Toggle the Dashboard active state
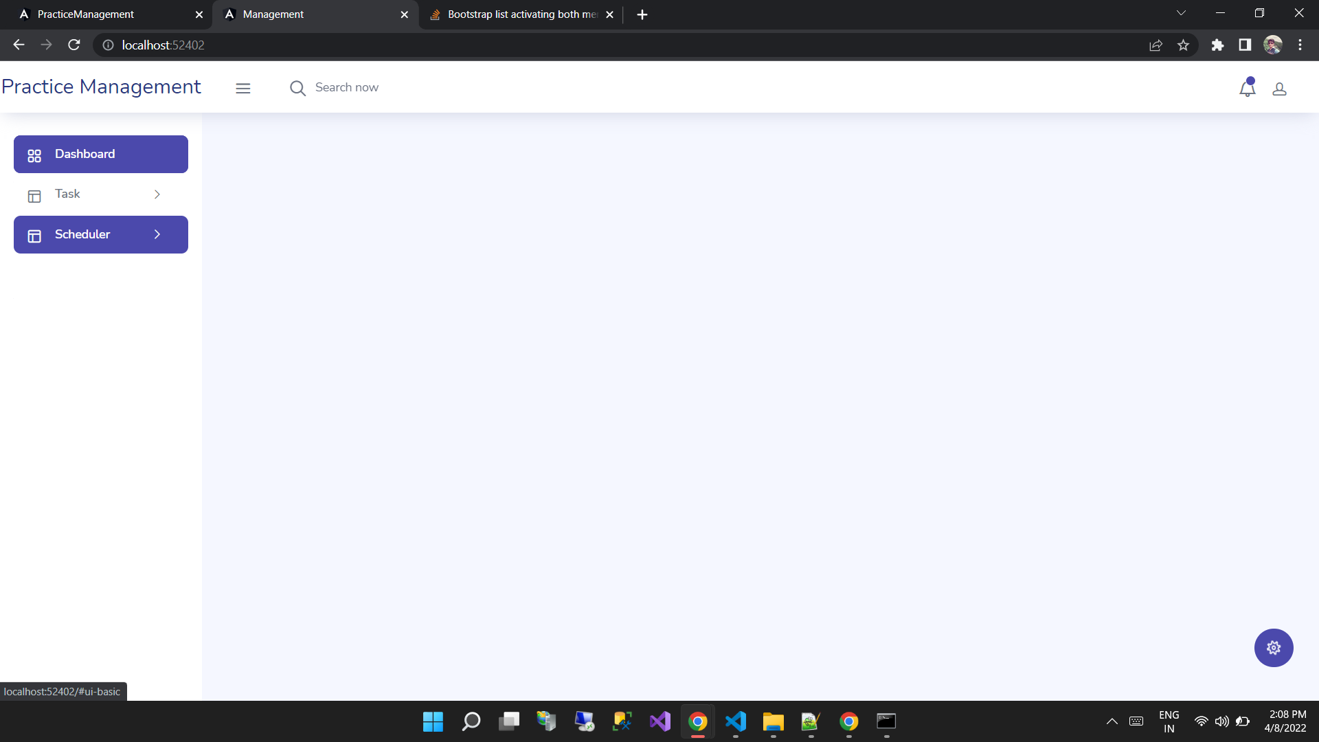The image size is (1319, 742). pos(100,154)
